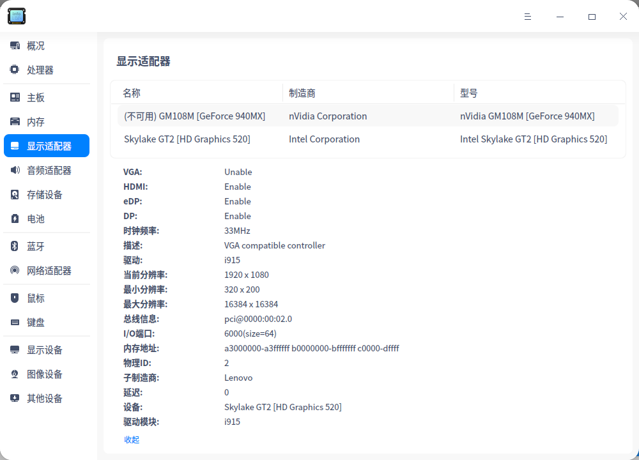Image resolution: width=639 pixels, height=460 pixels.
Task: Click the I/O port value 6000(size=64)
Action: (x=250, y=333)
